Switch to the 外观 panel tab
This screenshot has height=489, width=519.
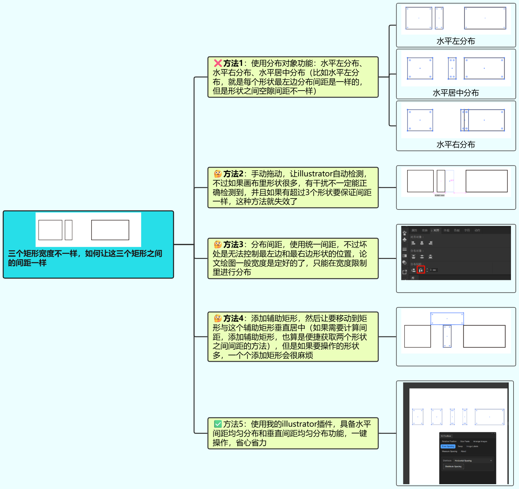(x=447, y=230)
